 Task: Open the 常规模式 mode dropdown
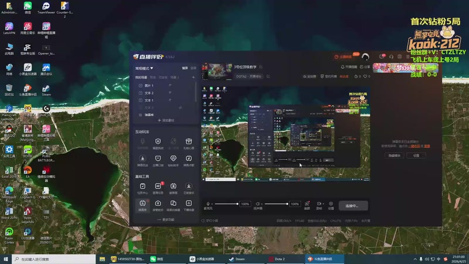pos(144,68)
